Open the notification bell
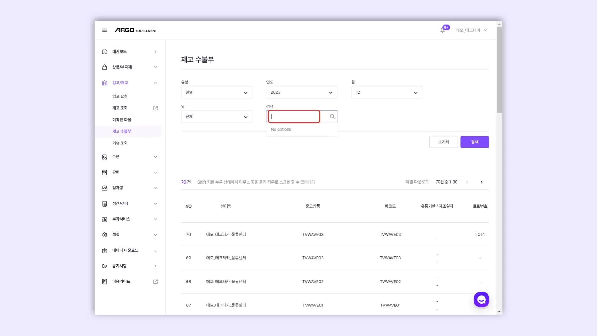 (x=442, y=30)
